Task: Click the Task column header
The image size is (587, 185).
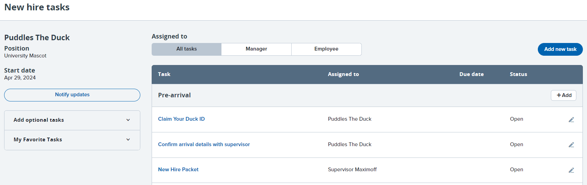Action: pos(164,74)
